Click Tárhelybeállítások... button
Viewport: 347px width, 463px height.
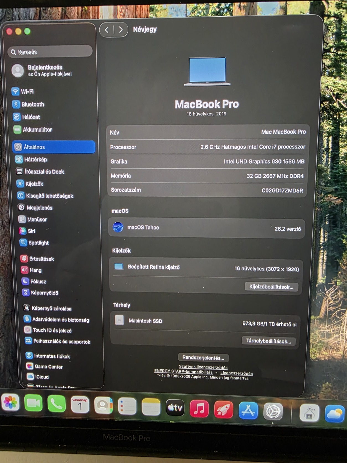coord(268,341)
